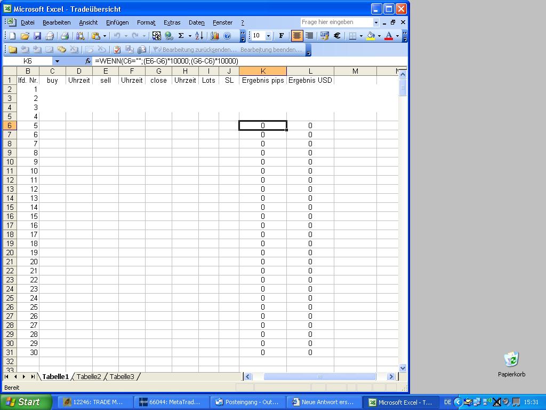The height and width of the screenshot is (410, 546).
Task: Expand the fill color dropdown arrow
Action: pos(379,36)
